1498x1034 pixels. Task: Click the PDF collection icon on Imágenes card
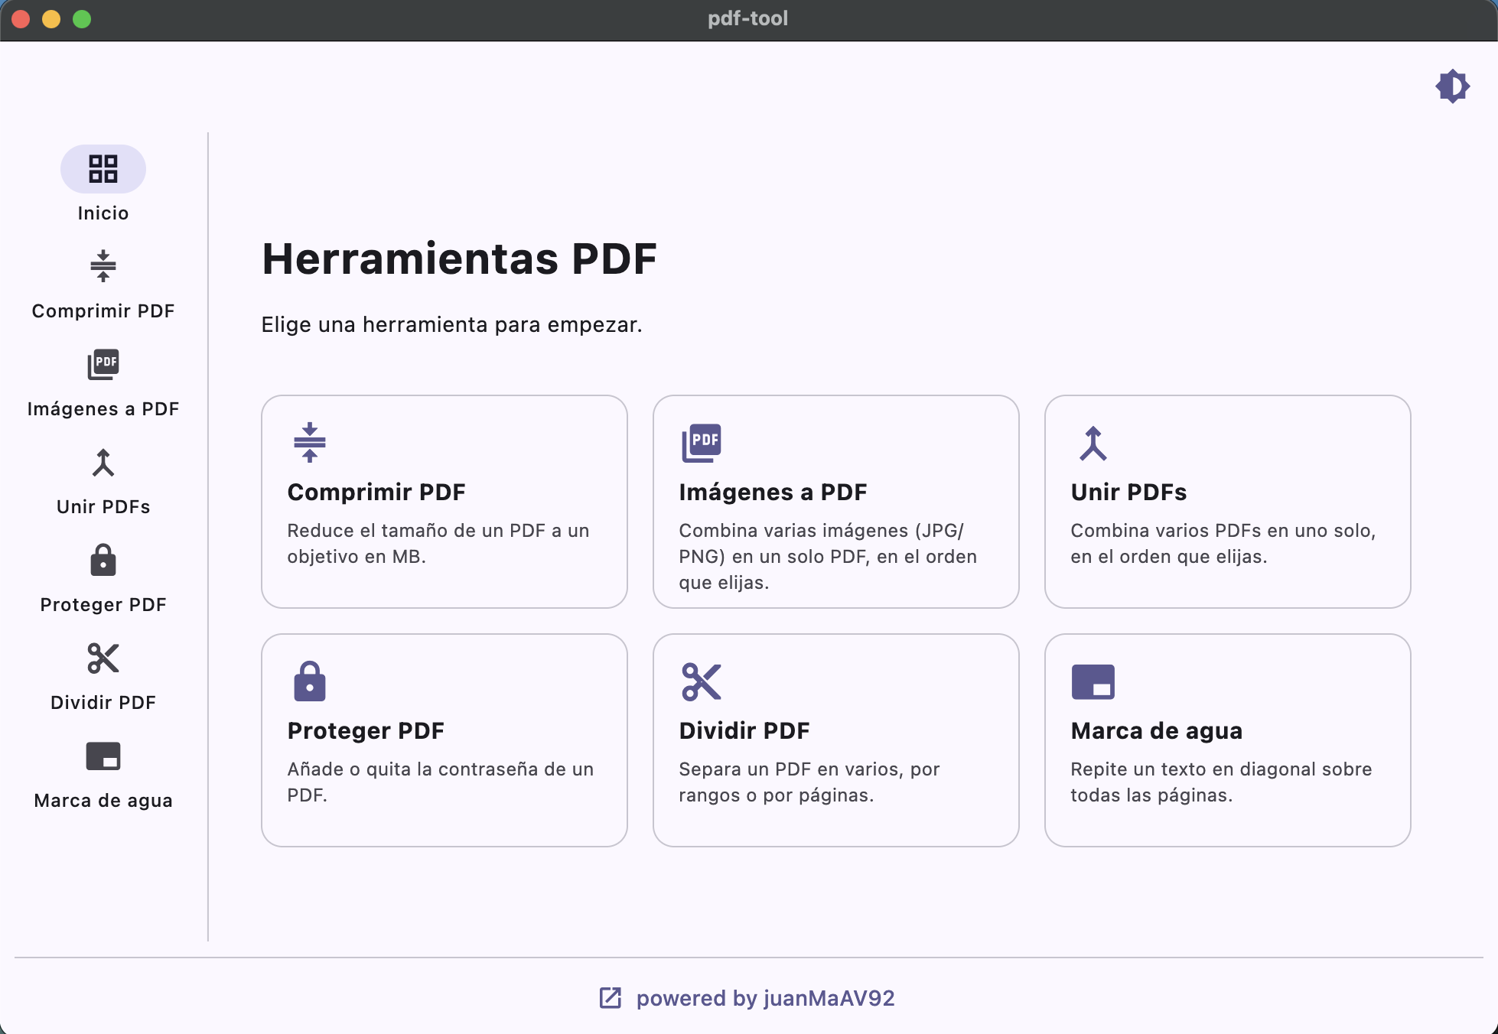click(702, 443)
